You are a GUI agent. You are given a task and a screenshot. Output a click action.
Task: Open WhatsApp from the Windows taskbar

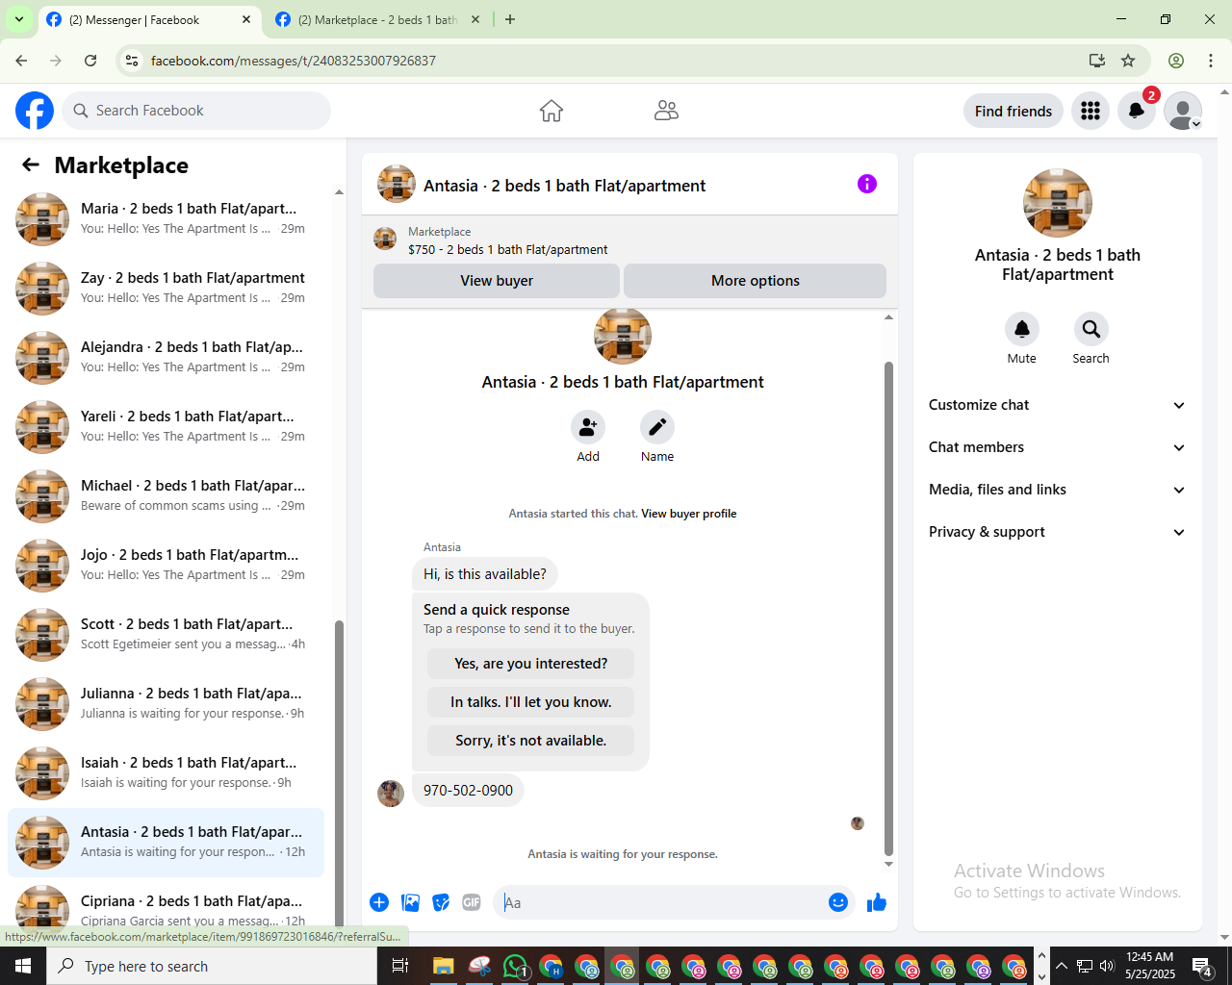click(x=516, y=966)
